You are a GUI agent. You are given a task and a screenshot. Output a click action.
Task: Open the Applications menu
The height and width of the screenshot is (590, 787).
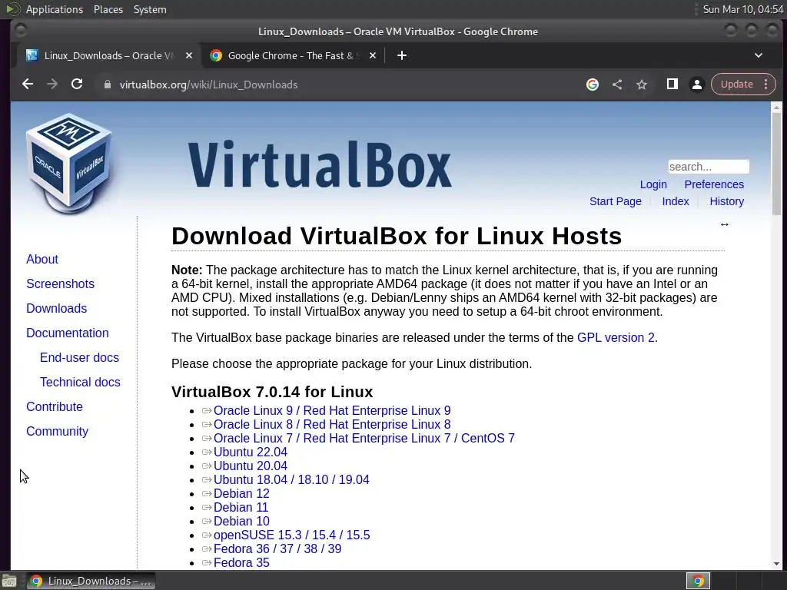[x=55, y=9]
